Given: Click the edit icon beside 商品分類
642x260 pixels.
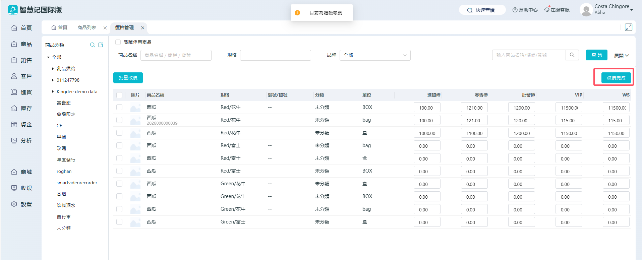Looking at the screenshot, I should (x=101, y=45).
